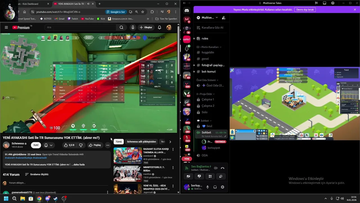This screenshot has height=203, width=360.
Task: Select Schewesa adlı yükleyiciden chip
Action: coord(141,142)
